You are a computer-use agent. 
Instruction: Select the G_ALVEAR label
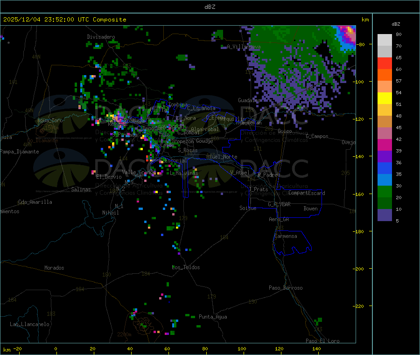280,204
